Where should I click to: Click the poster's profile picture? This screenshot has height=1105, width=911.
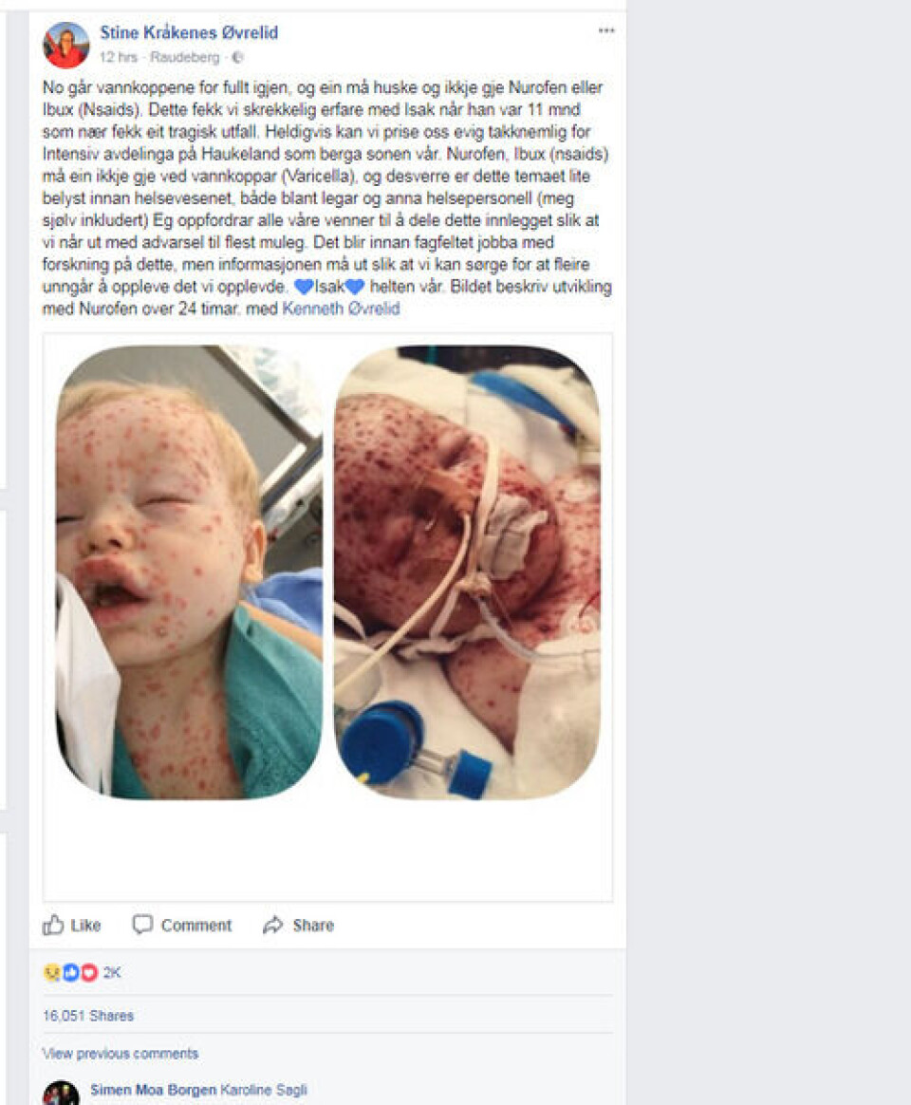(x=66, y=46)
